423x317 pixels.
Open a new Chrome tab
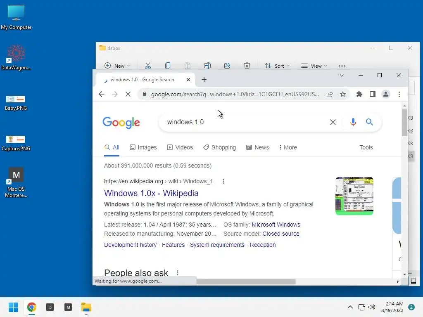(204, 80)
